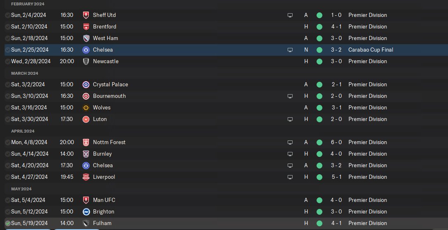Toggle the checkmark beside Sun, 2/4/2024 fixture
Screen dimensions: 448x230
[8, 15]
